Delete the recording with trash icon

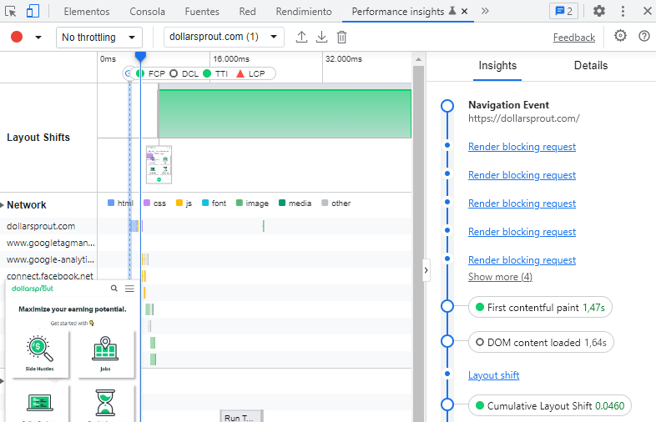coord(341,38)
